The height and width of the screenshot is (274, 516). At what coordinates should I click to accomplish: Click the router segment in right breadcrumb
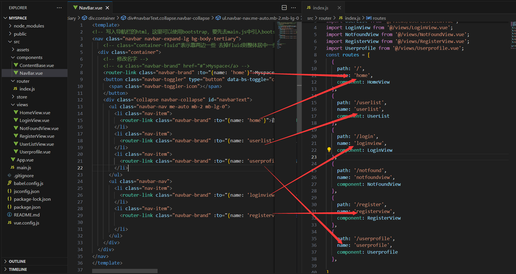(x=325, y=18)
